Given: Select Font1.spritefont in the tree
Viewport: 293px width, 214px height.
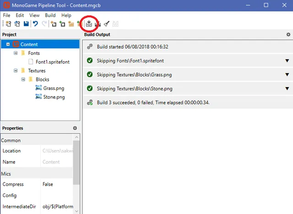Looking at the screenshot, I should click(x=53, y=62).
